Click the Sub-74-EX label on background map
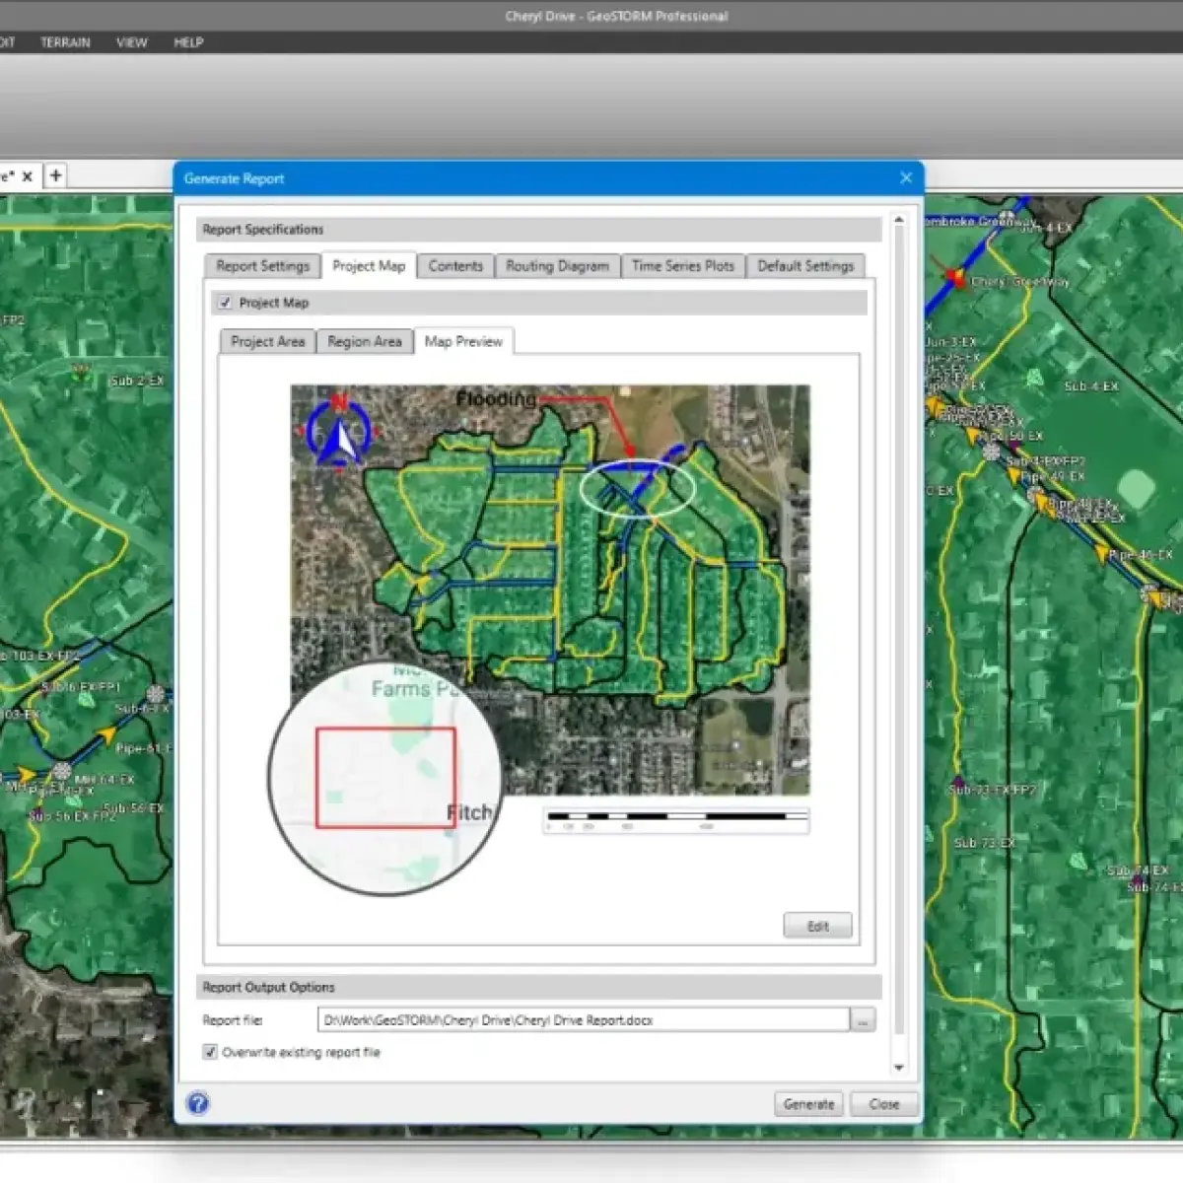Viewport: 1183px width, 1183px height. (x=1137, y=870)
